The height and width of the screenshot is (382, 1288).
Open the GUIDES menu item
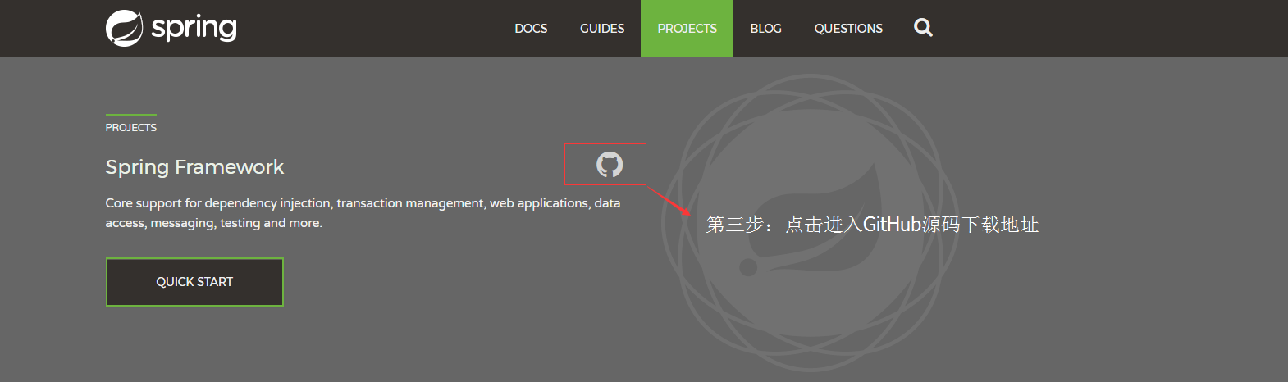(602, 29)
